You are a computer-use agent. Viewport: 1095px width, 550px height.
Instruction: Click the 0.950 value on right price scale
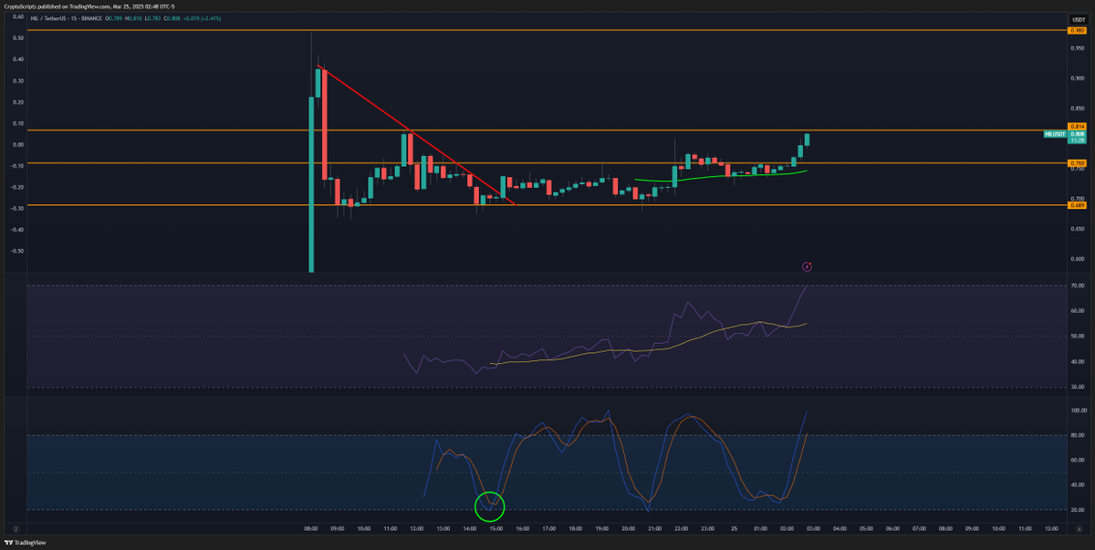point(1076,47)
